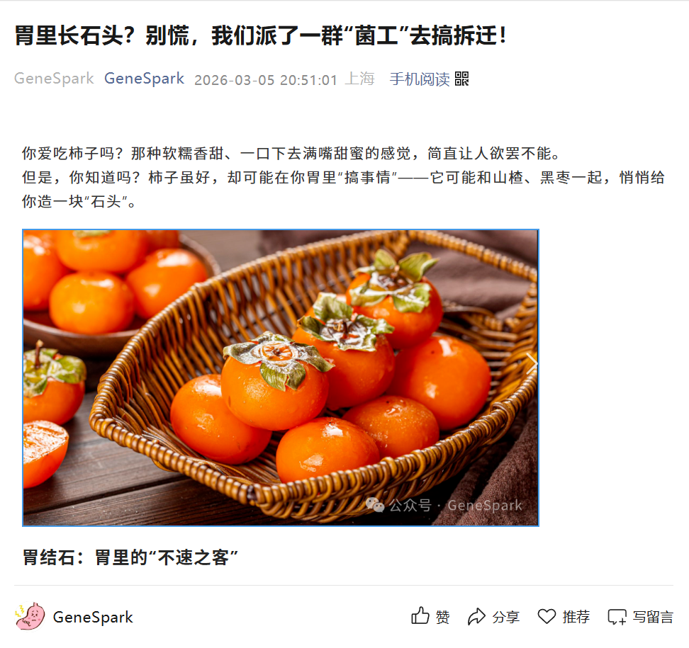Click the 分享 share label

(x=506, y=618)
